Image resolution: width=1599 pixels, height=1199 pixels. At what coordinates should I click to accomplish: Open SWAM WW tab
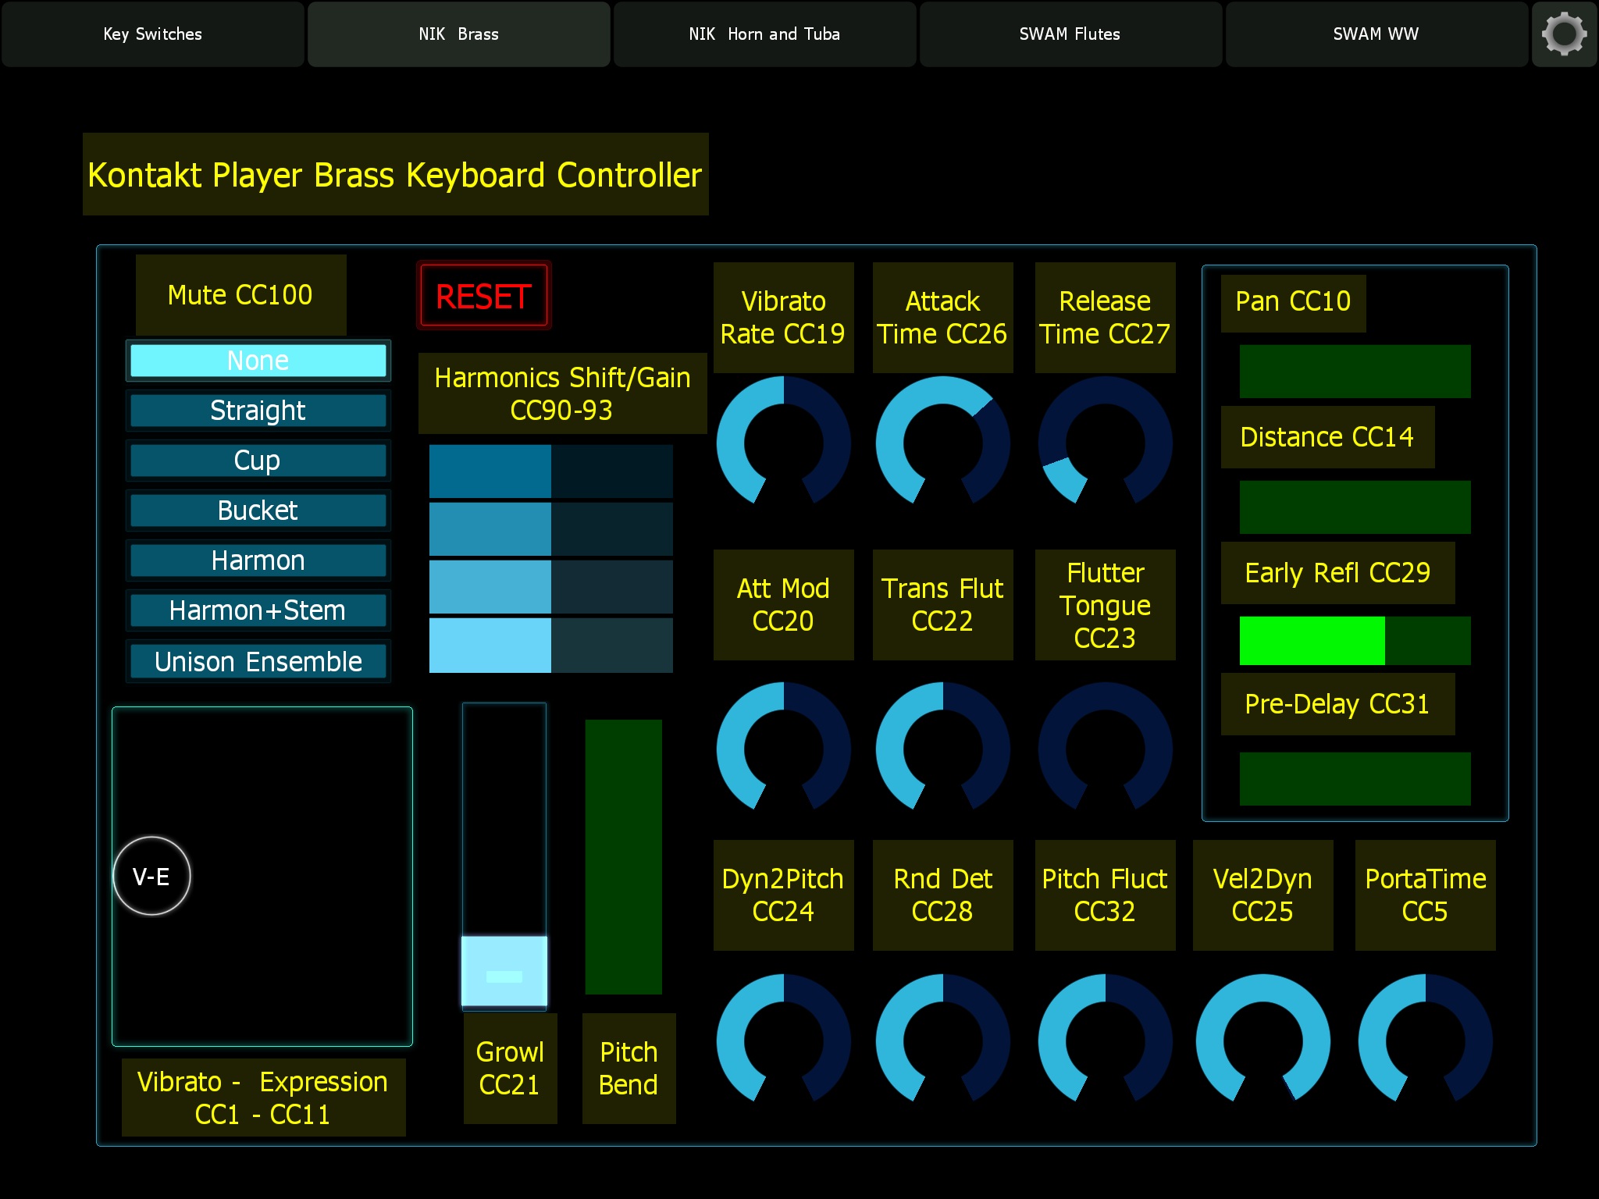1377,34
